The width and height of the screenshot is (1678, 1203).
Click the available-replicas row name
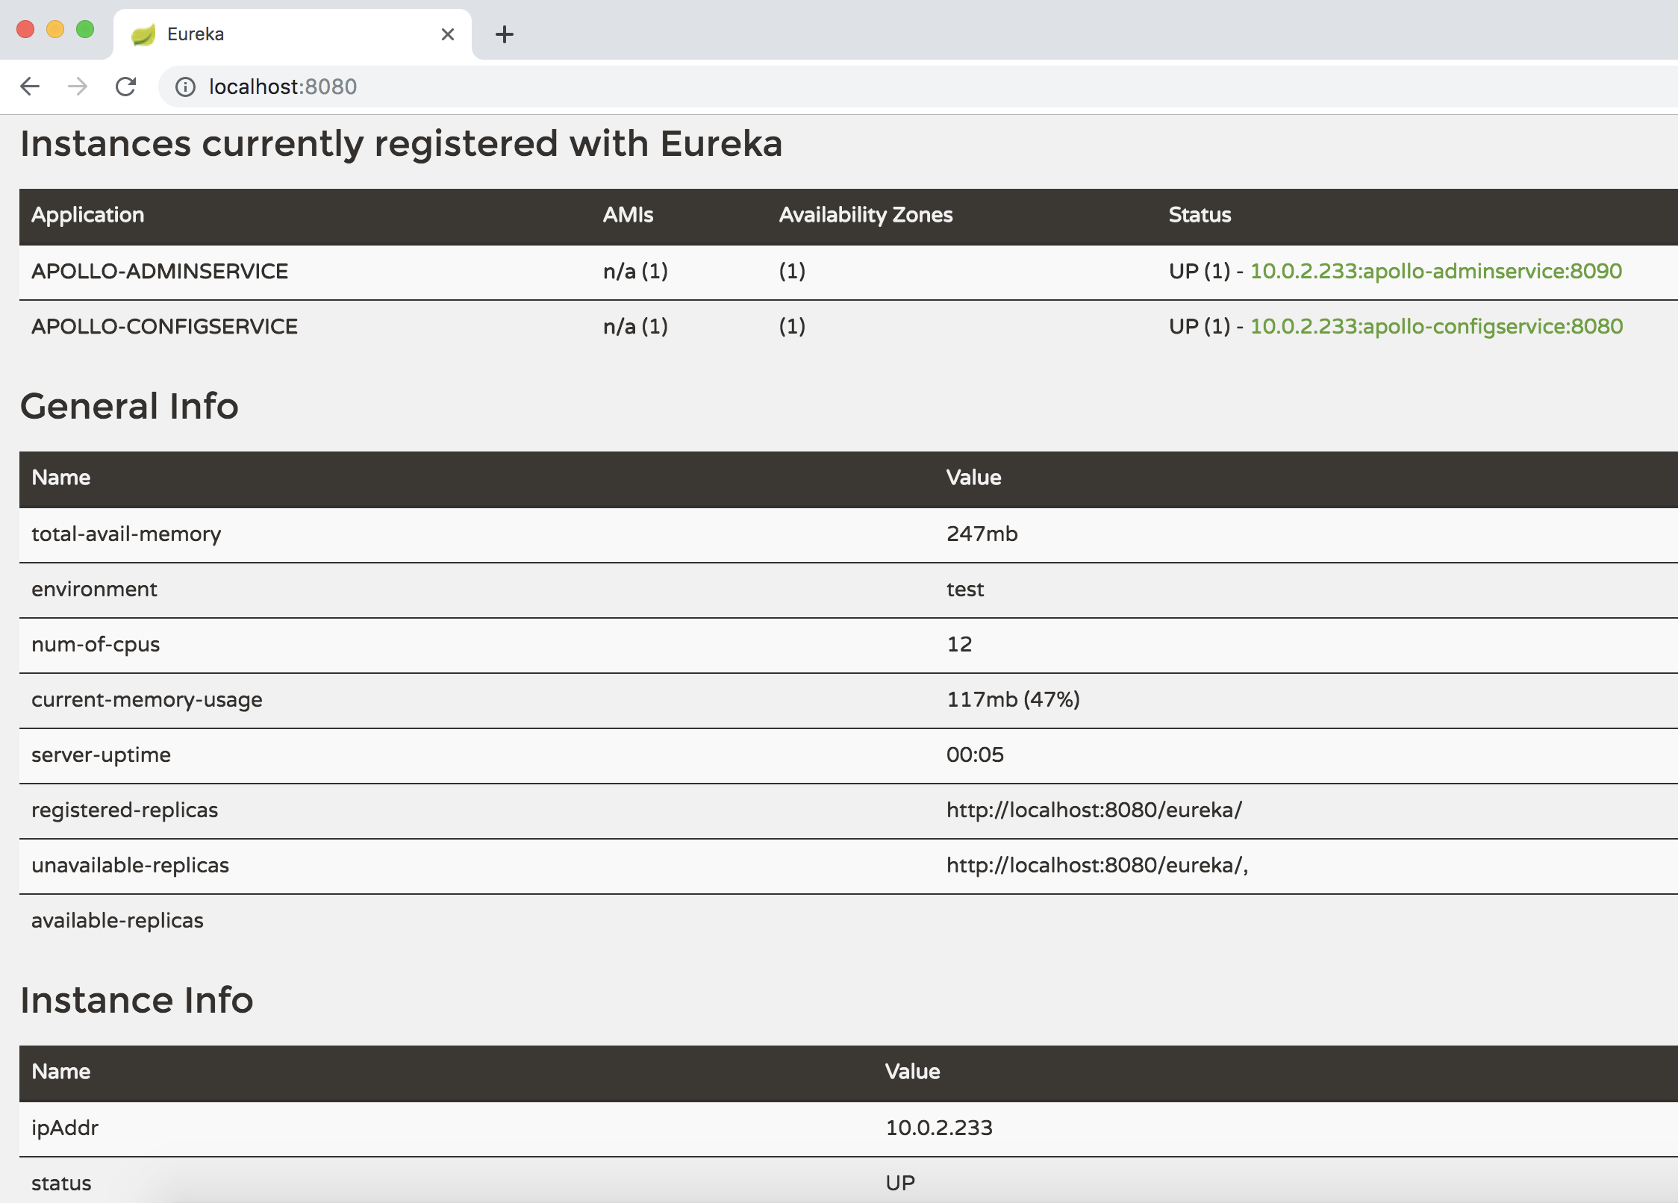point(117,921)
